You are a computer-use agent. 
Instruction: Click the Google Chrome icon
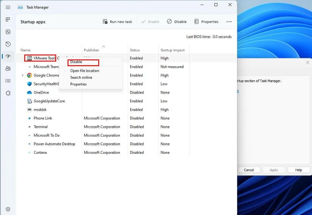(x=30, y=75)
